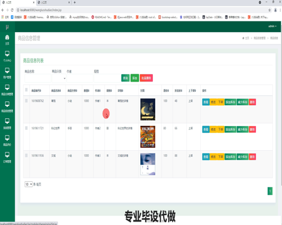Click 减少库存 for product 1619611721
This screenshot has height=225, width=282.
[x=243, y=129]
